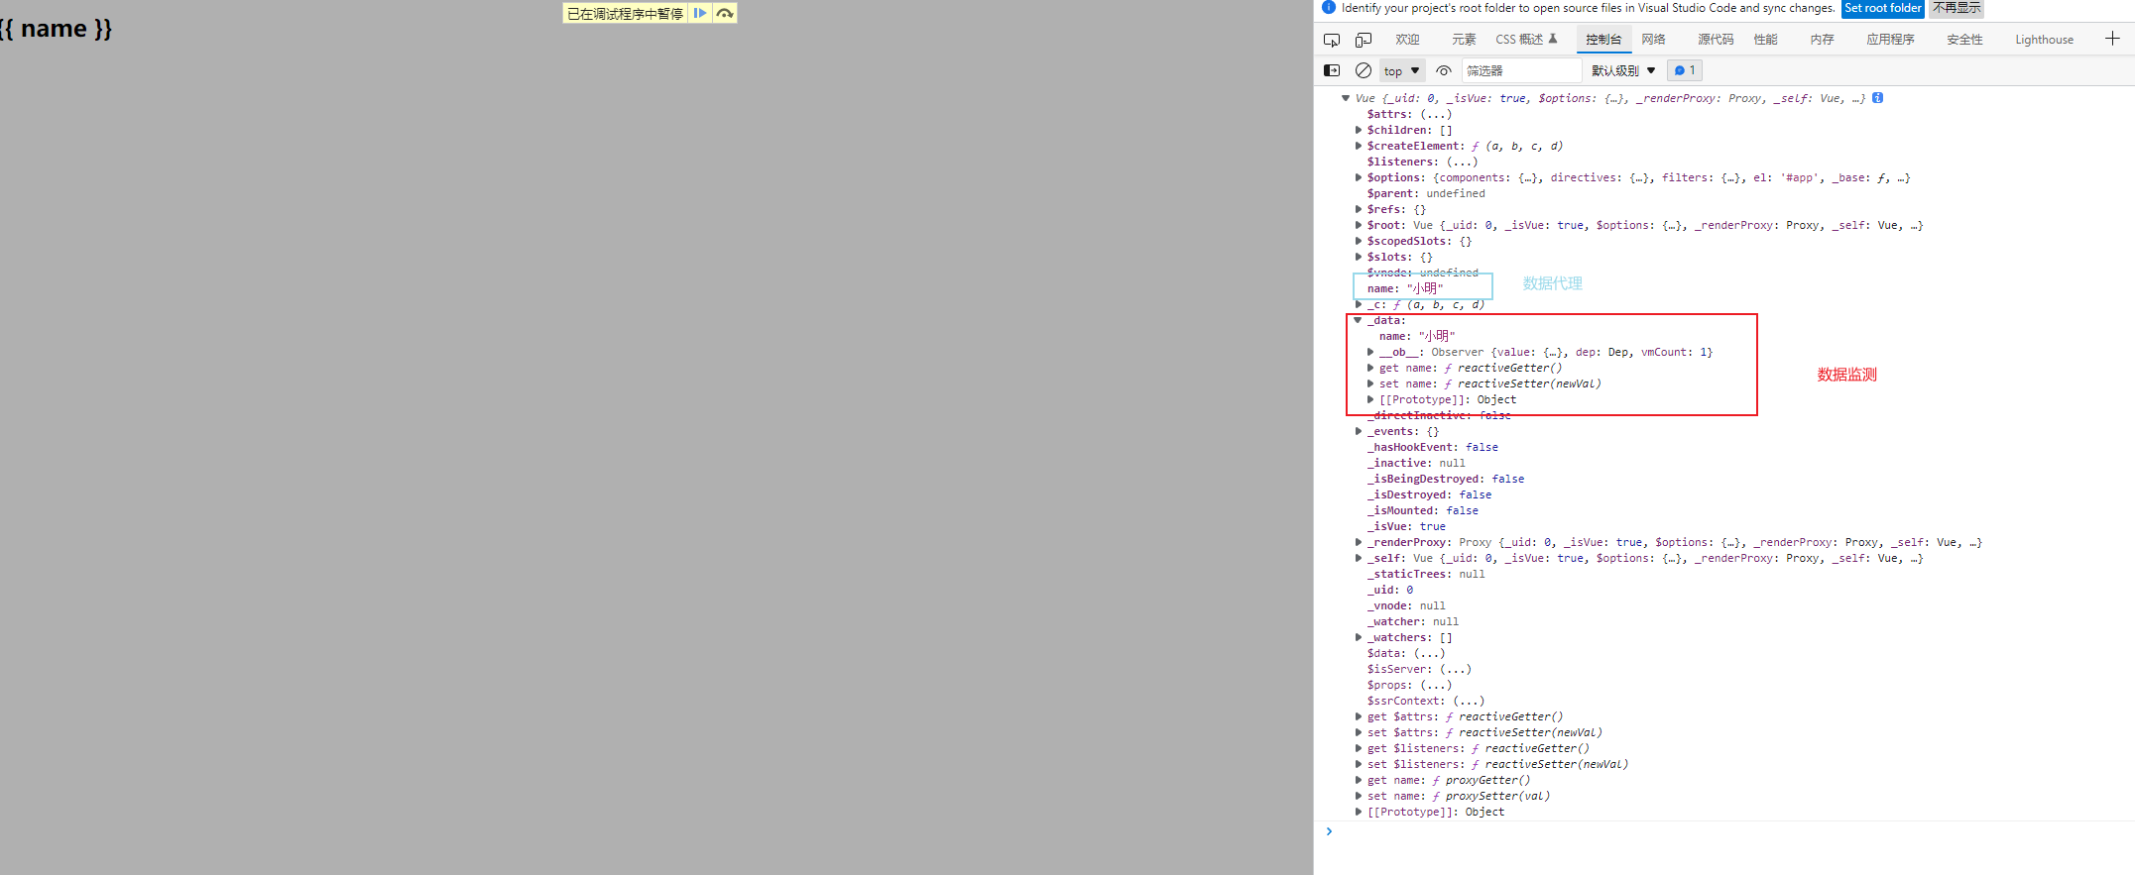
Task: Toggle the console sidebar panel icon
Action: [x=1332, y=70]
